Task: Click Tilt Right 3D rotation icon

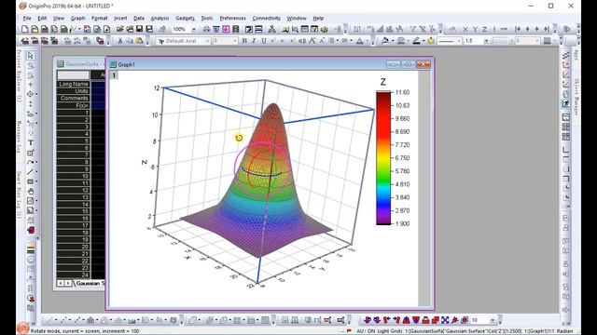Action: coord(396,320)
